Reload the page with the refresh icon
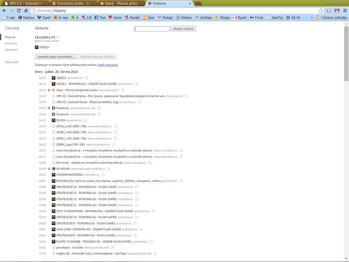Viewport: 349px width, 262px height. pos(19,10)
